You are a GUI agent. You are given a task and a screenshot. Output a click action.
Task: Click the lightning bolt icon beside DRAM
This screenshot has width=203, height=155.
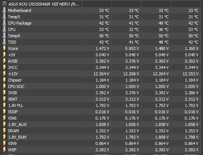(x=4, y=131)
